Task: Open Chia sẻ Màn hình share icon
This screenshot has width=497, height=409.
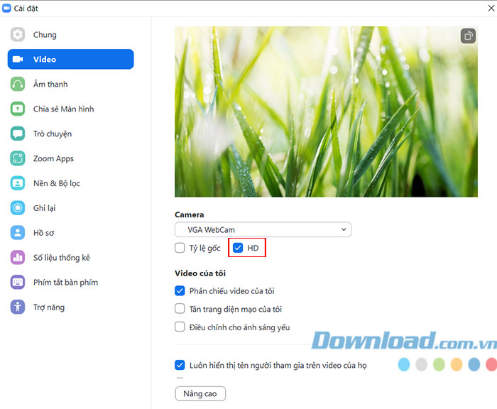Action: point(18,109)
